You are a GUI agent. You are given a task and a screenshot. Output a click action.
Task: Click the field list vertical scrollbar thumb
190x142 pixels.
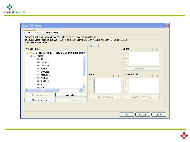click(84, 66)
